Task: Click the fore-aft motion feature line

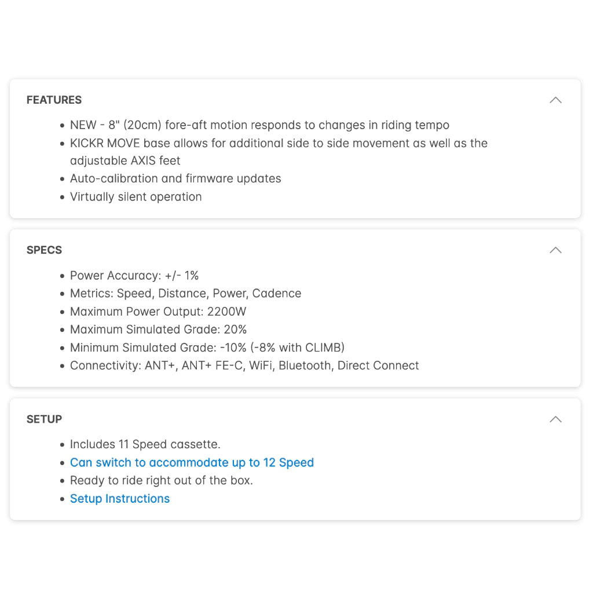Action: point(259,125)
